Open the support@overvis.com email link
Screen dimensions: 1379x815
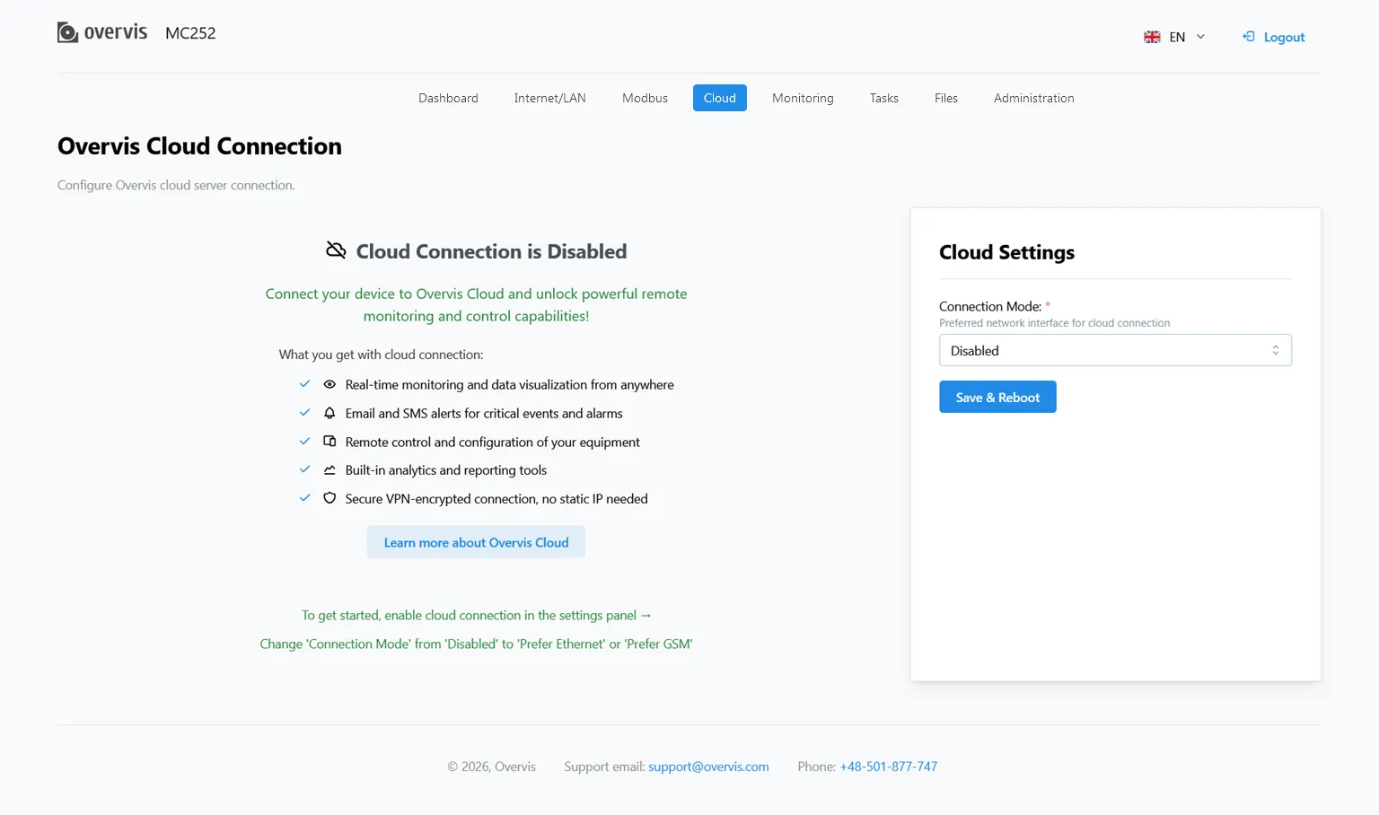point(708,767)
